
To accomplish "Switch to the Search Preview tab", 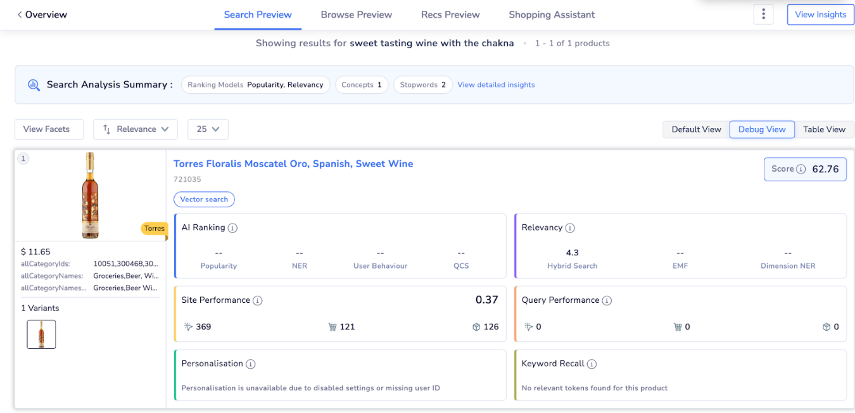I will tap(258, 15).
